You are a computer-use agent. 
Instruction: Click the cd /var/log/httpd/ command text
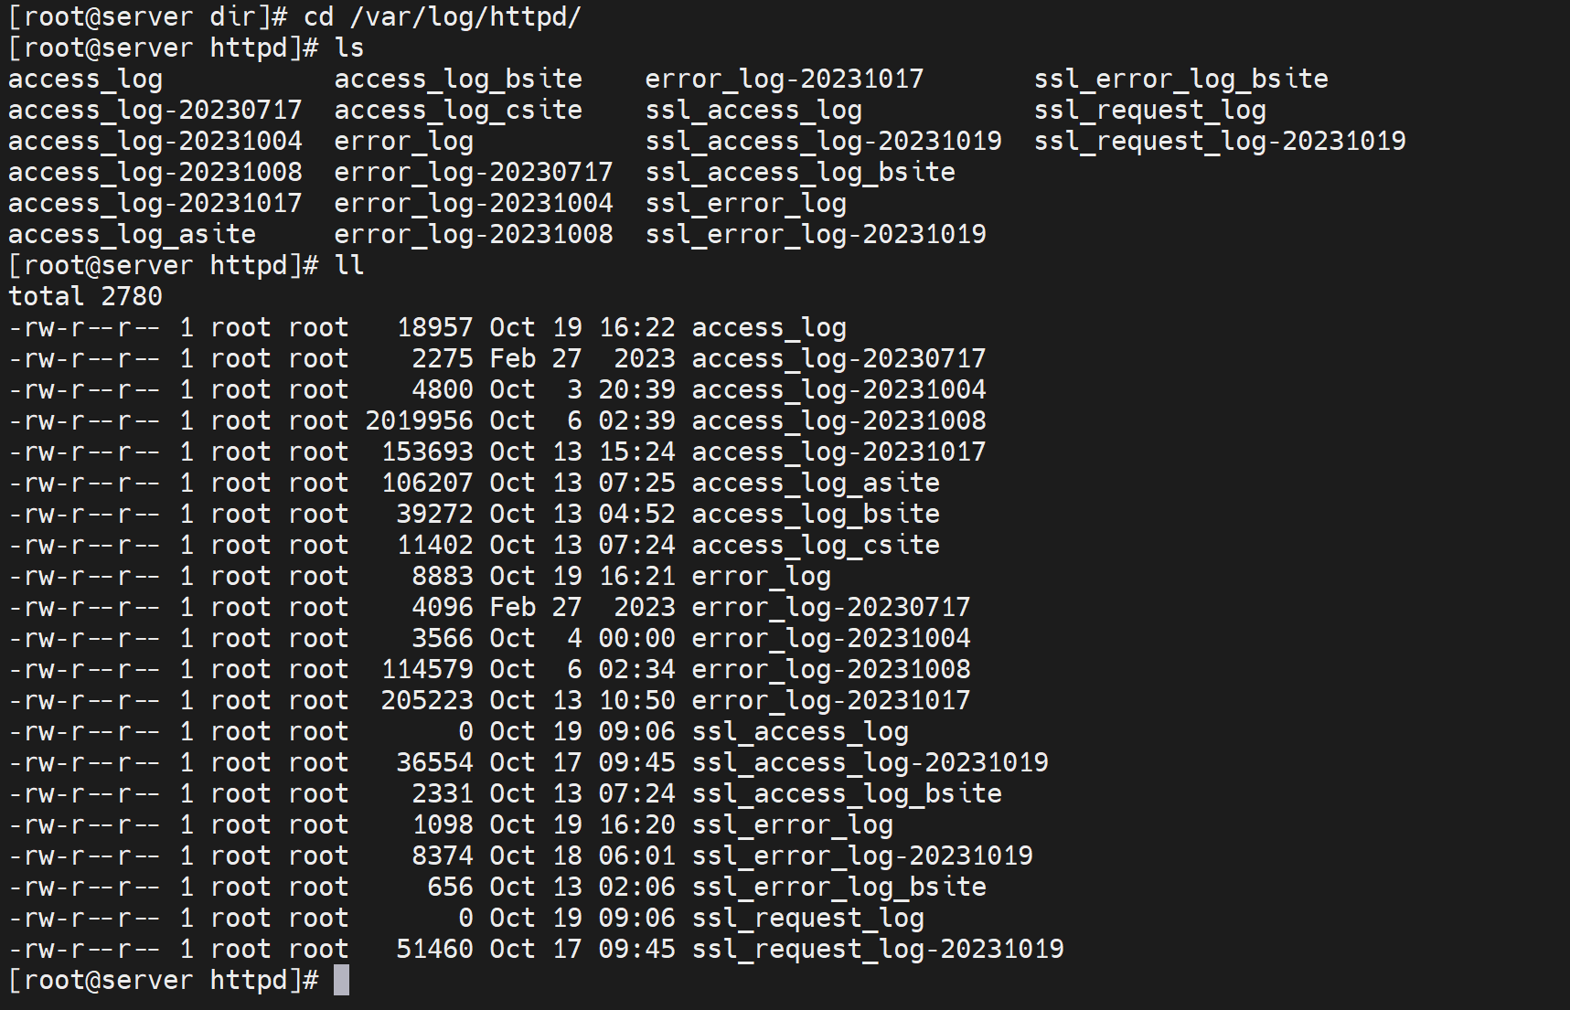pos(442,17)
